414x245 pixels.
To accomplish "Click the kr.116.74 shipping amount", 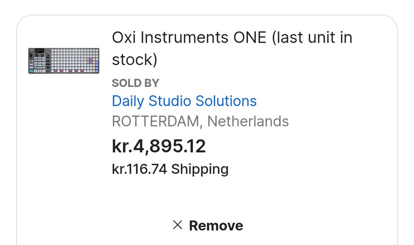I will pyautogui.click(x=139, y=169).
